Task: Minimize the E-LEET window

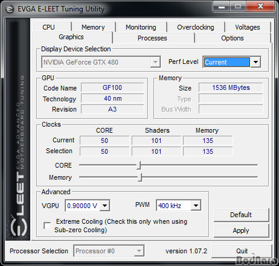Action: (222, 7)
